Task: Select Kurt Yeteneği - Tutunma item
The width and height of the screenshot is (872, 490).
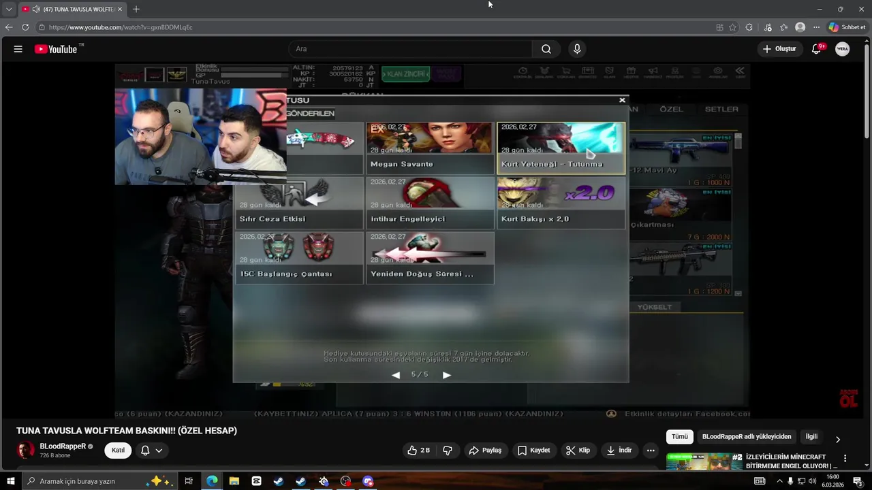Action: tap(561, 148)
